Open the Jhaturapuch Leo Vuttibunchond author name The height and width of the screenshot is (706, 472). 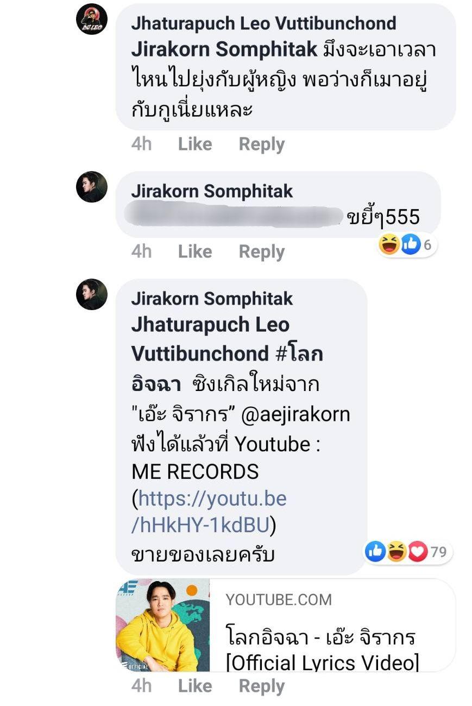[x=263, y=23]
